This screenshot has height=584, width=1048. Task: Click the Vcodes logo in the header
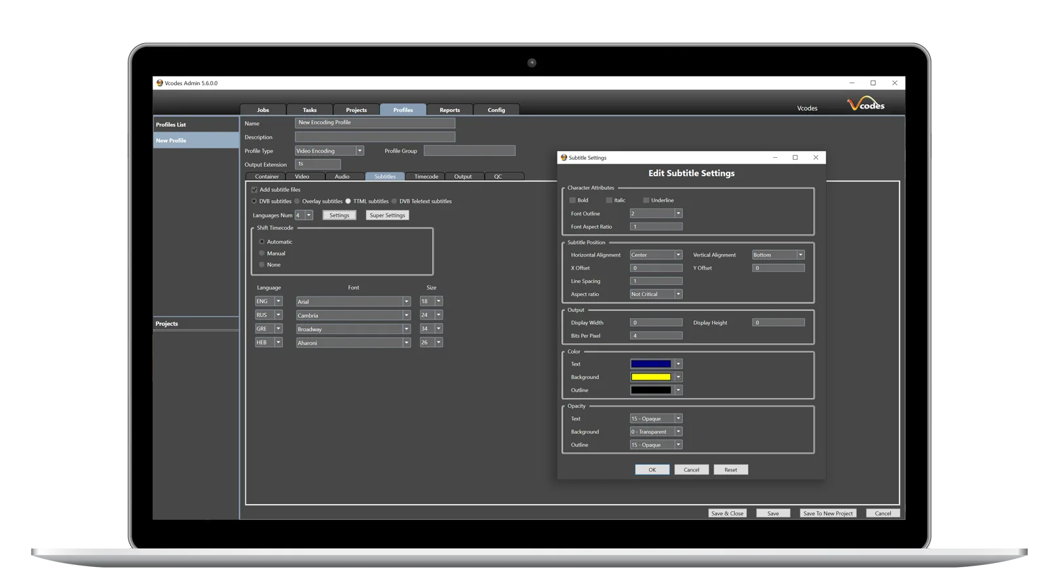tap(866, 104)
